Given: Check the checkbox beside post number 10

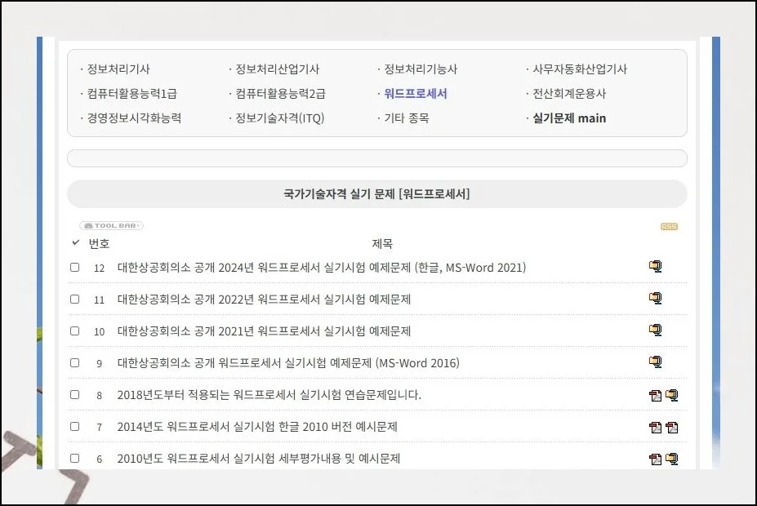Looking at the screenshot, I should point(74,330).
